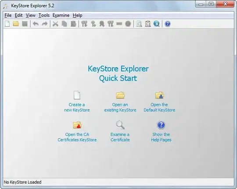Choose Examine a Certificate quick start
The height and width of the screenshot is (189, 237).
[120, 131]
